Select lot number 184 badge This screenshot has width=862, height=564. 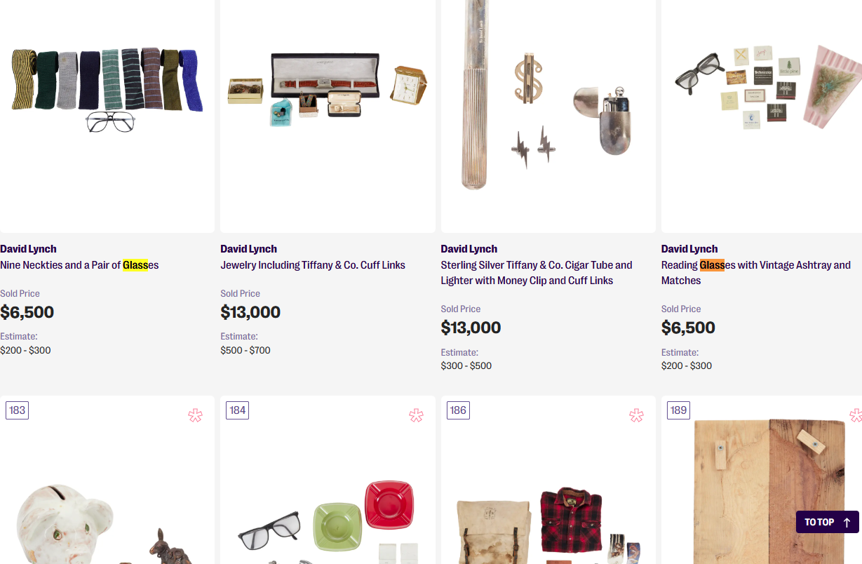(x=237, y=410)
